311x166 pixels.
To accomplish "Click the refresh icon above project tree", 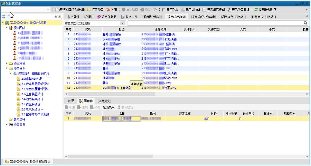I will (4, 16).
